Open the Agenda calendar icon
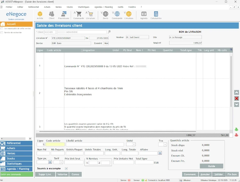This screenshot has width=240, height=182. pos(144,15)
